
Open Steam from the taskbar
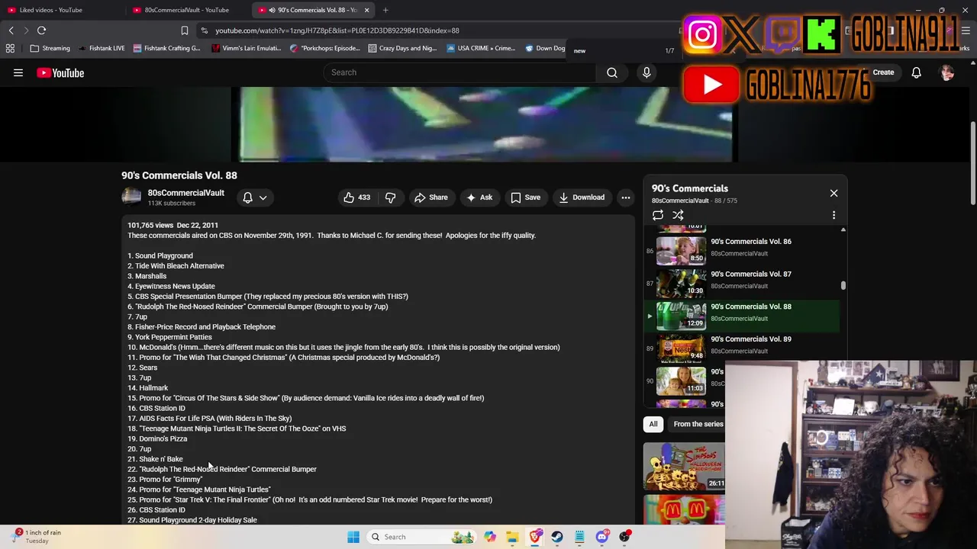557,537
